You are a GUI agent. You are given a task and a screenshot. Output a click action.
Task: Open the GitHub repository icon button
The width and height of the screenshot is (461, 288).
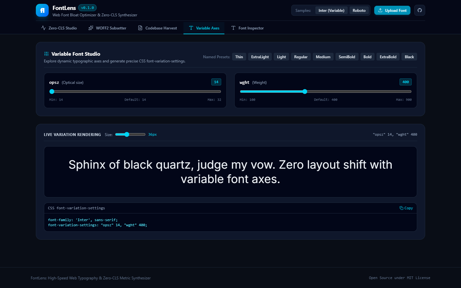tap(420, 10)
